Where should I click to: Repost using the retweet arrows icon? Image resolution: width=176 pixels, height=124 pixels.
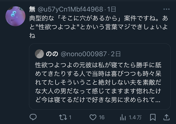click(63, 117)
